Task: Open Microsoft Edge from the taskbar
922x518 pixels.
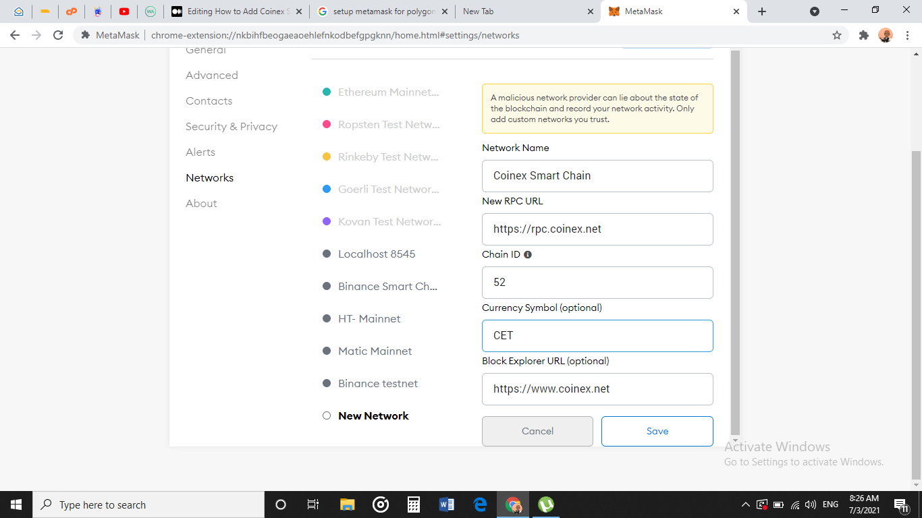Action: (x=480, y=505)
